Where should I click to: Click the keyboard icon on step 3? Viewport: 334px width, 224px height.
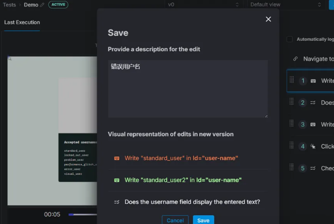(313, 124)
